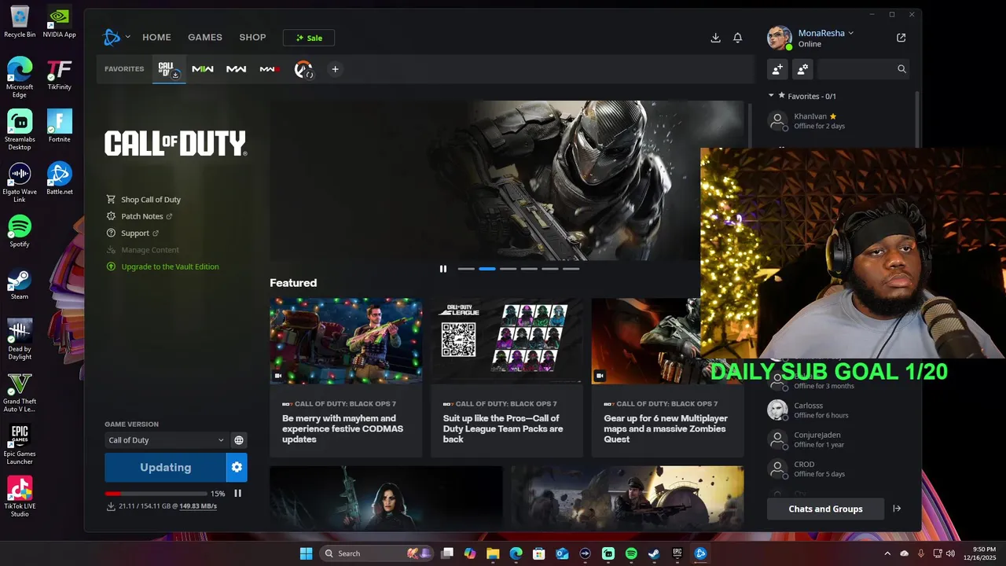This screenshot has height=566, width=1006.
Task: Jump to first carousel slide indicator
Action: (466, 269)
